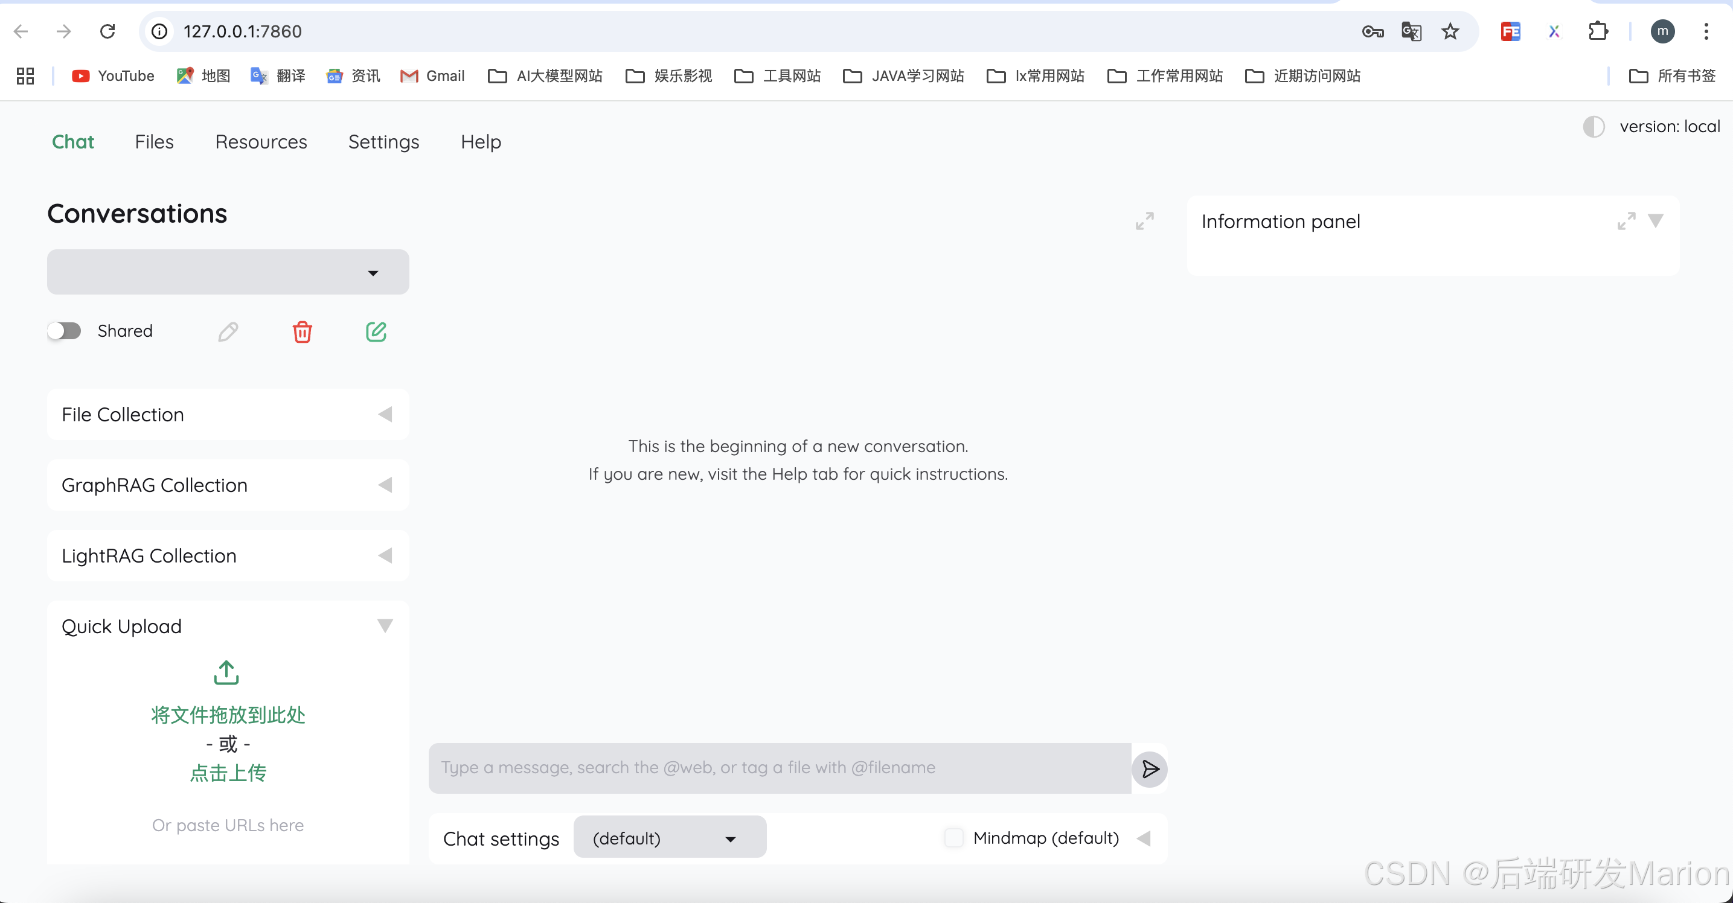The width and height of the screenshot is (1733, 903).
Task: Open the 工具网站 bookmark folder
Action: pyautogui.click(x=778, y=76)
